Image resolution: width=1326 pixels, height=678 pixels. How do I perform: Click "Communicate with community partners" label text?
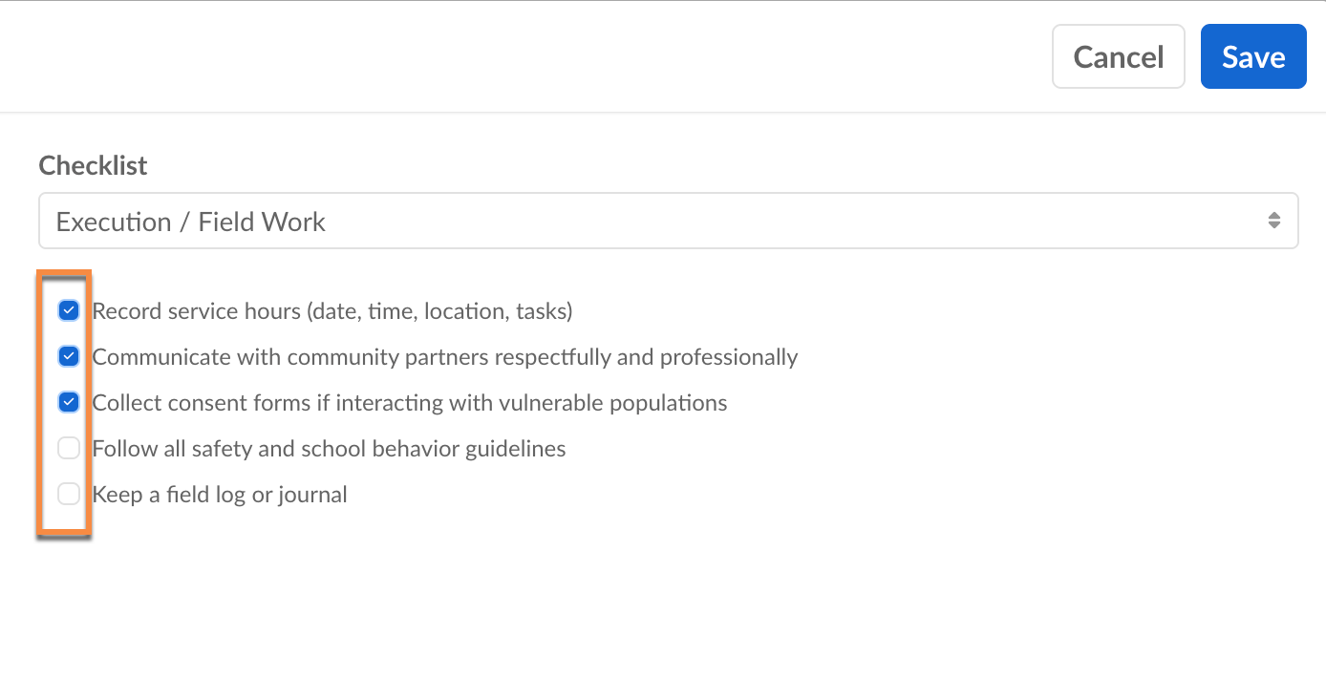[444, 357]
